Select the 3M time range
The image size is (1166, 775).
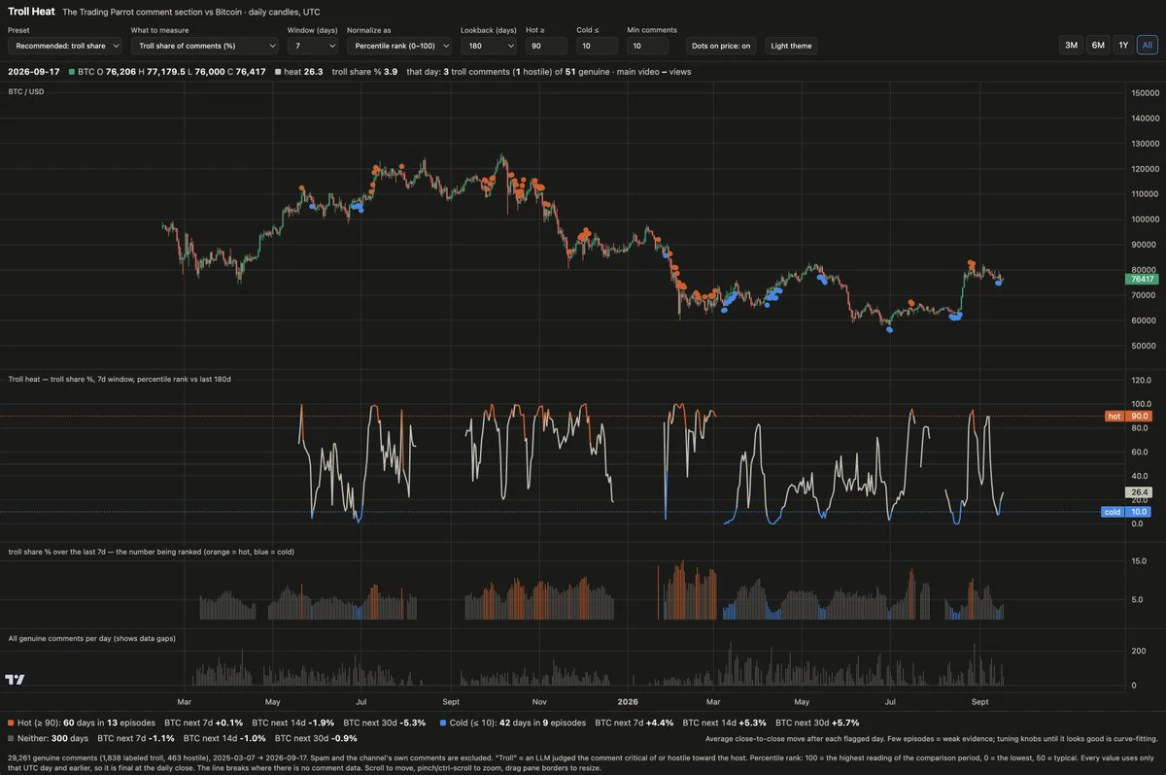(1071, 46)
